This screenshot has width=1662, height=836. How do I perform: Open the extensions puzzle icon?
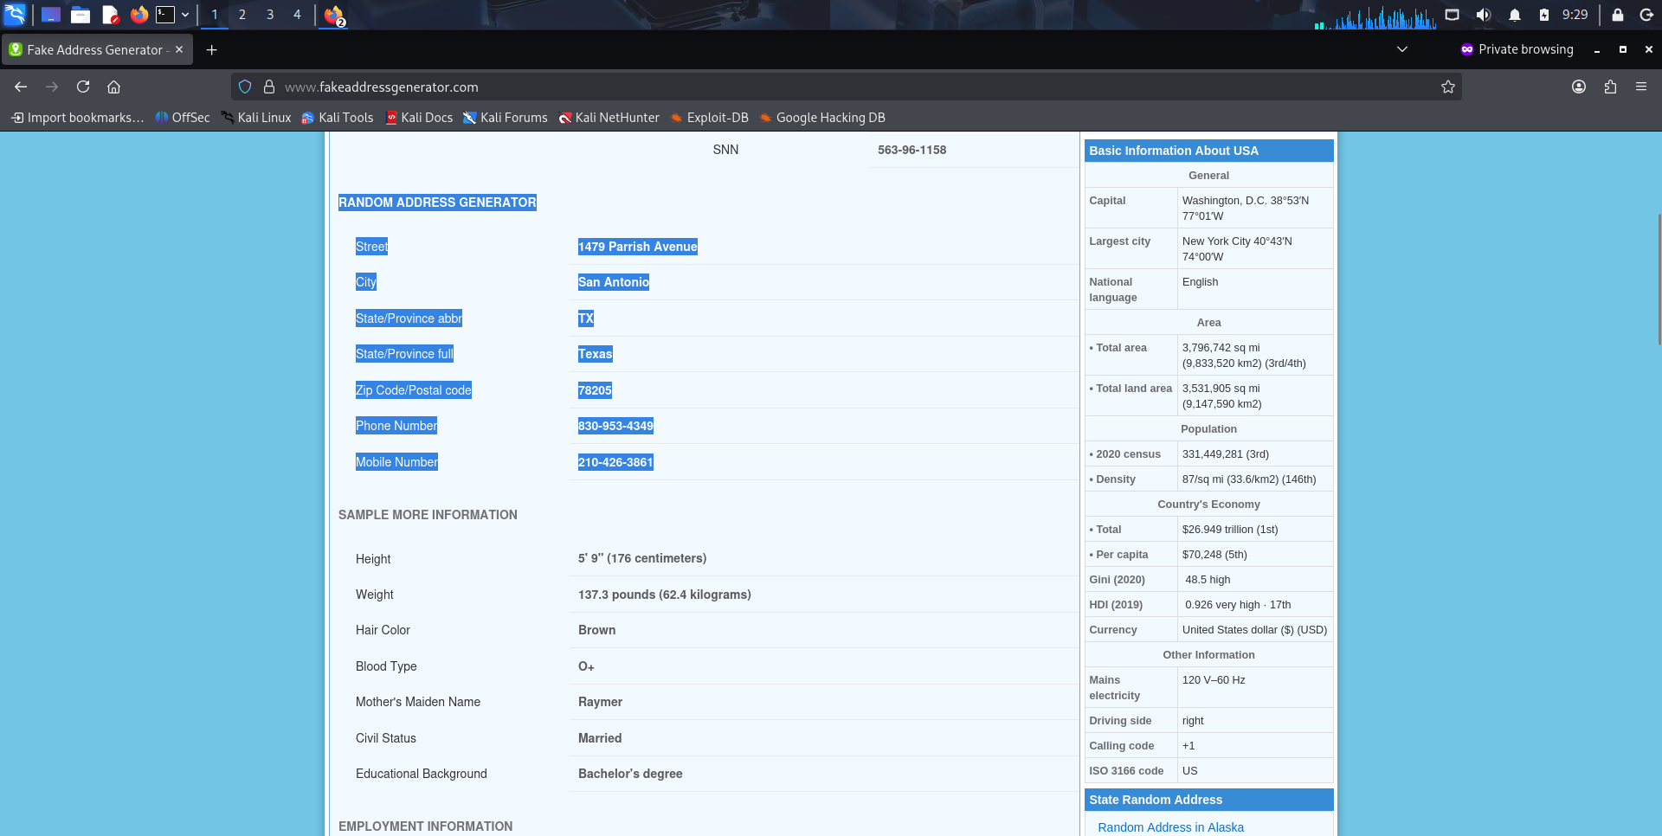click(1610, 87)
